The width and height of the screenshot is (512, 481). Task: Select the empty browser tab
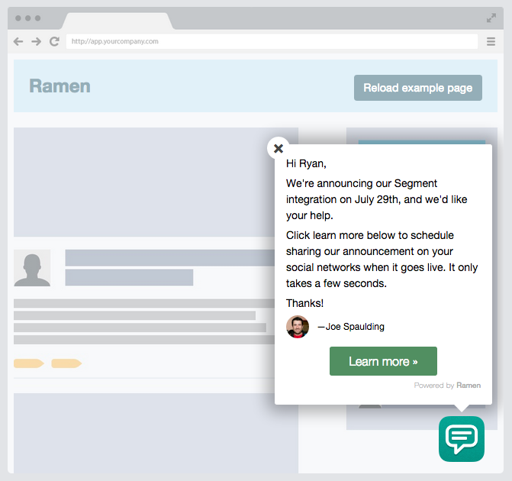tap(117, 21)
